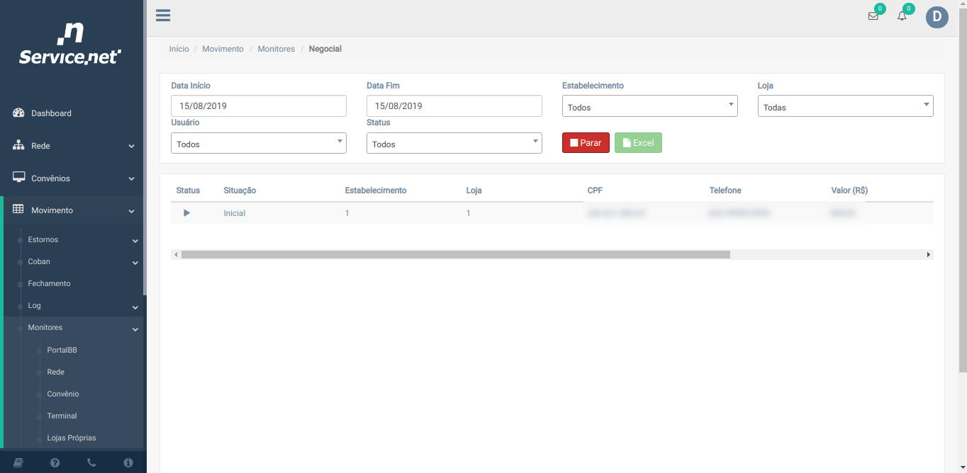This screenshot has height=473, width=967.
Task: Select PortalBB under Monitores
Action: coord(62,350)
